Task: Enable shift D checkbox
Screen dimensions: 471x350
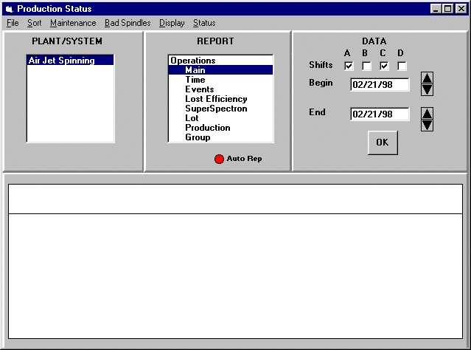Action: 402,66
